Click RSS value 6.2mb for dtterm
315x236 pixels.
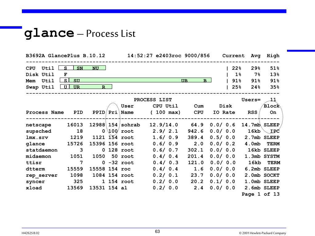(253, 169)
